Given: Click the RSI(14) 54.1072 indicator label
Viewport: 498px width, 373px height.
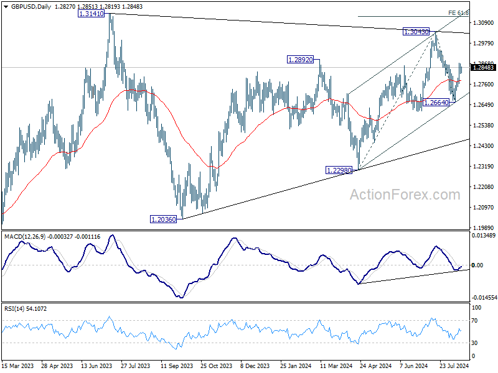Looking at the screenshot, I should [x=26, y=308].
